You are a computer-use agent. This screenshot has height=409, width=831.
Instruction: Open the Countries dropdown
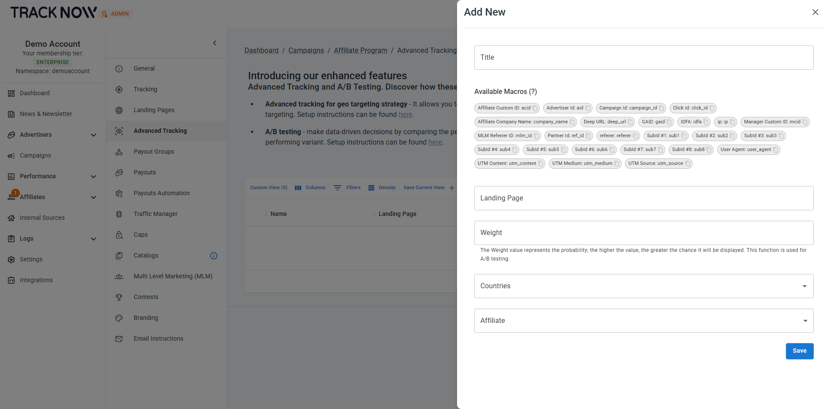click(x=644, y=286)
